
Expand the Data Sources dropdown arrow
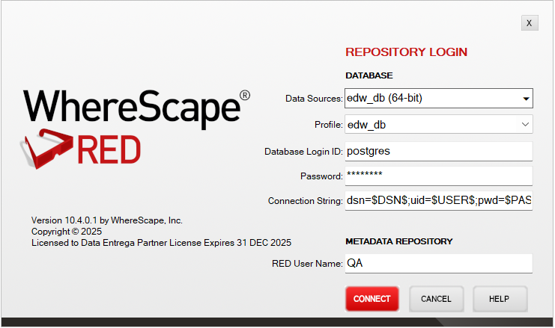[x=526, y=99]
